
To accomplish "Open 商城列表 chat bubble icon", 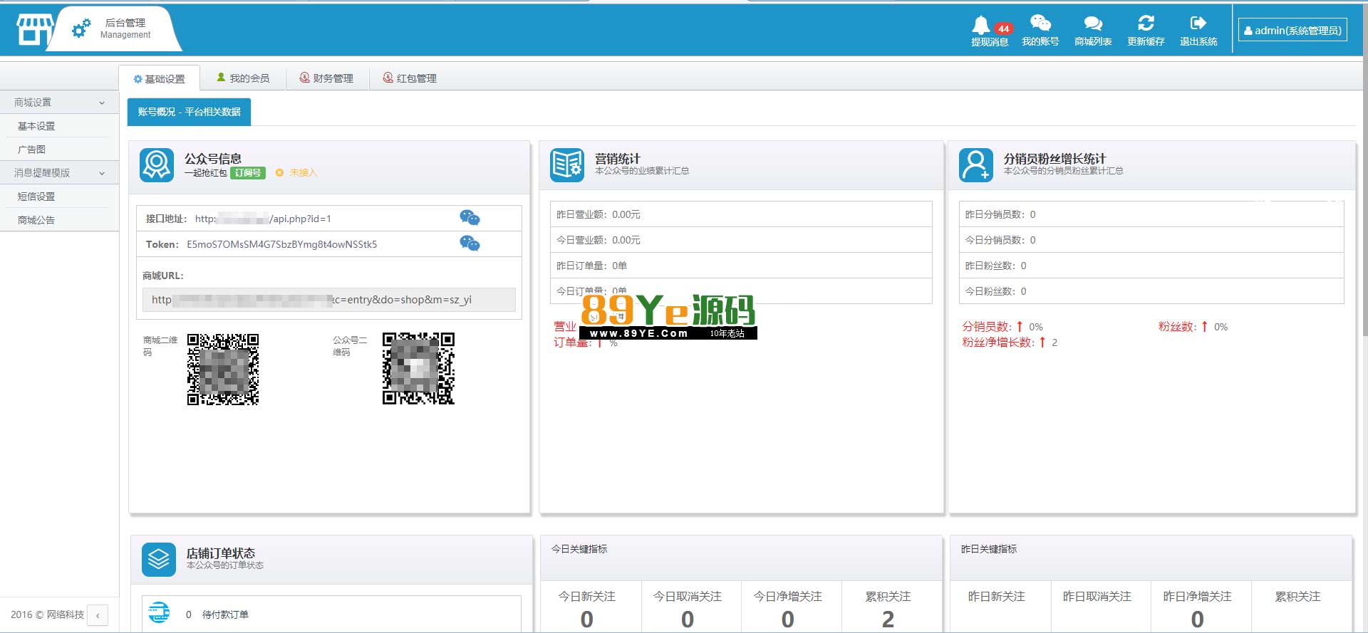I will [x=1093, y=23].
